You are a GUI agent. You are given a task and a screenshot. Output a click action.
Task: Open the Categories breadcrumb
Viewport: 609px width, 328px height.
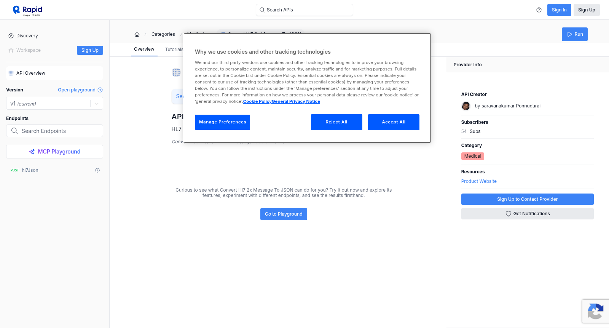click(163, 34)
